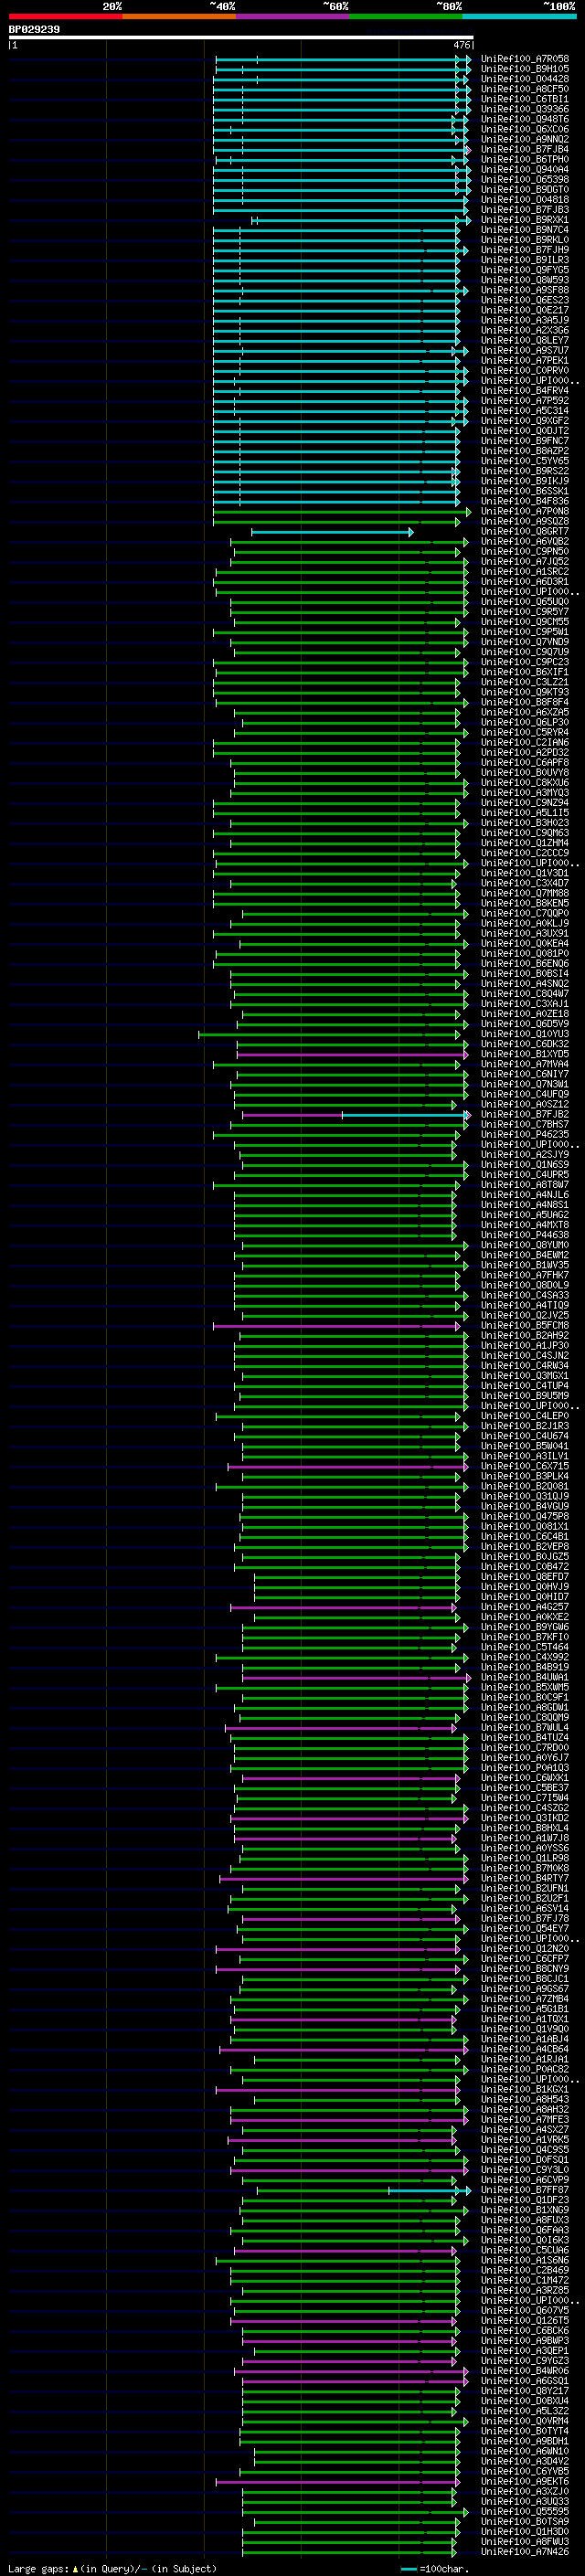Screen dimensions: 585x2576
Task: Click hit label UniRef100_Q65UQ0
Action: point(525,602)
